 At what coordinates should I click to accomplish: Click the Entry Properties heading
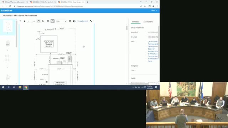tap(137, 28)
